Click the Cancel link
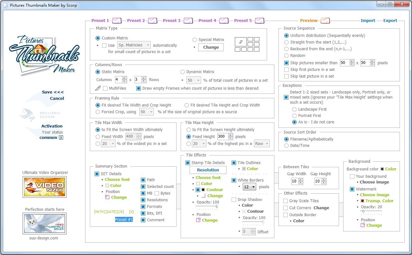412x255 pixels. tap(57, 99)
